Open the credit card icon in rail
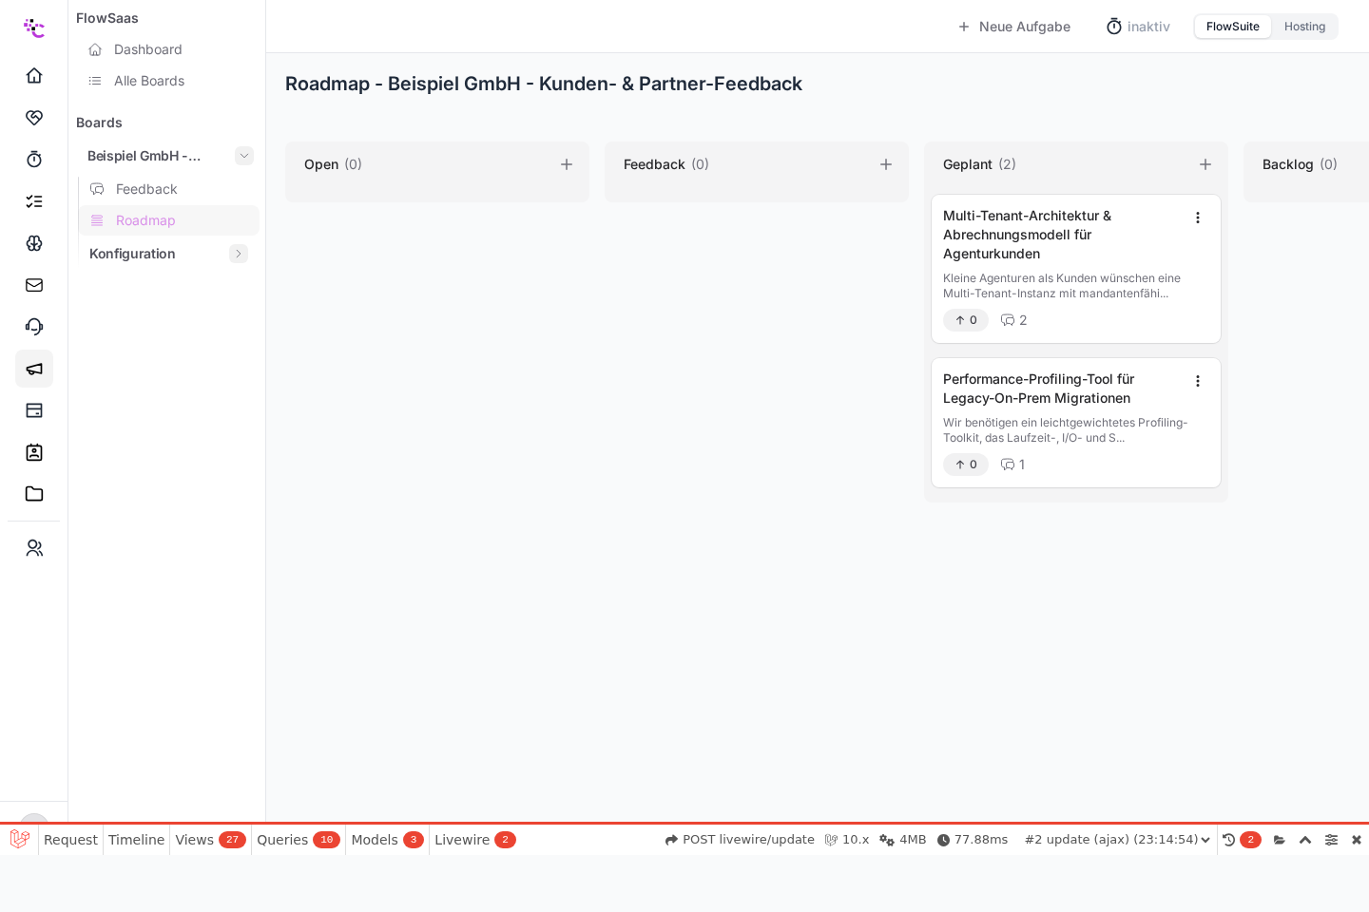Screen dimensions: 1369x912 (x=34, y=410)
